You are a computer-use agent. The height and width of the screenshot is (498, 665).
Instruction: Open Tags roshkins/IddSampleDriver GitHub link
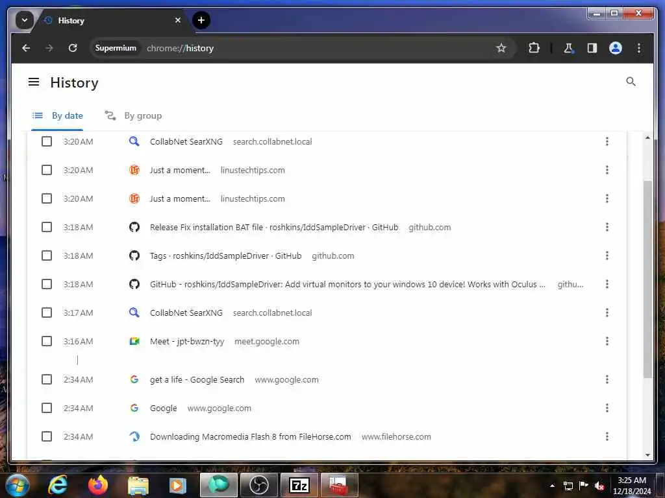(x=225, y=255)
